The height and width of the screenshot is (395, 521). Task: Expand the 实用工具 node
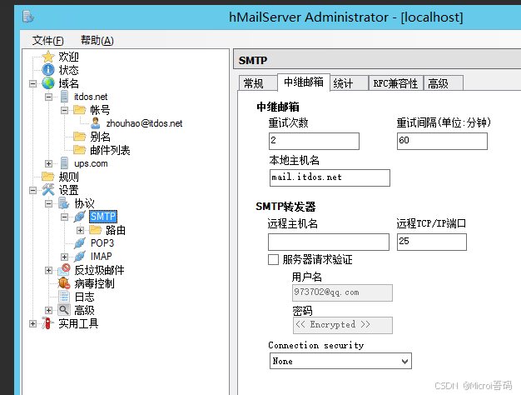pos(32,323)
